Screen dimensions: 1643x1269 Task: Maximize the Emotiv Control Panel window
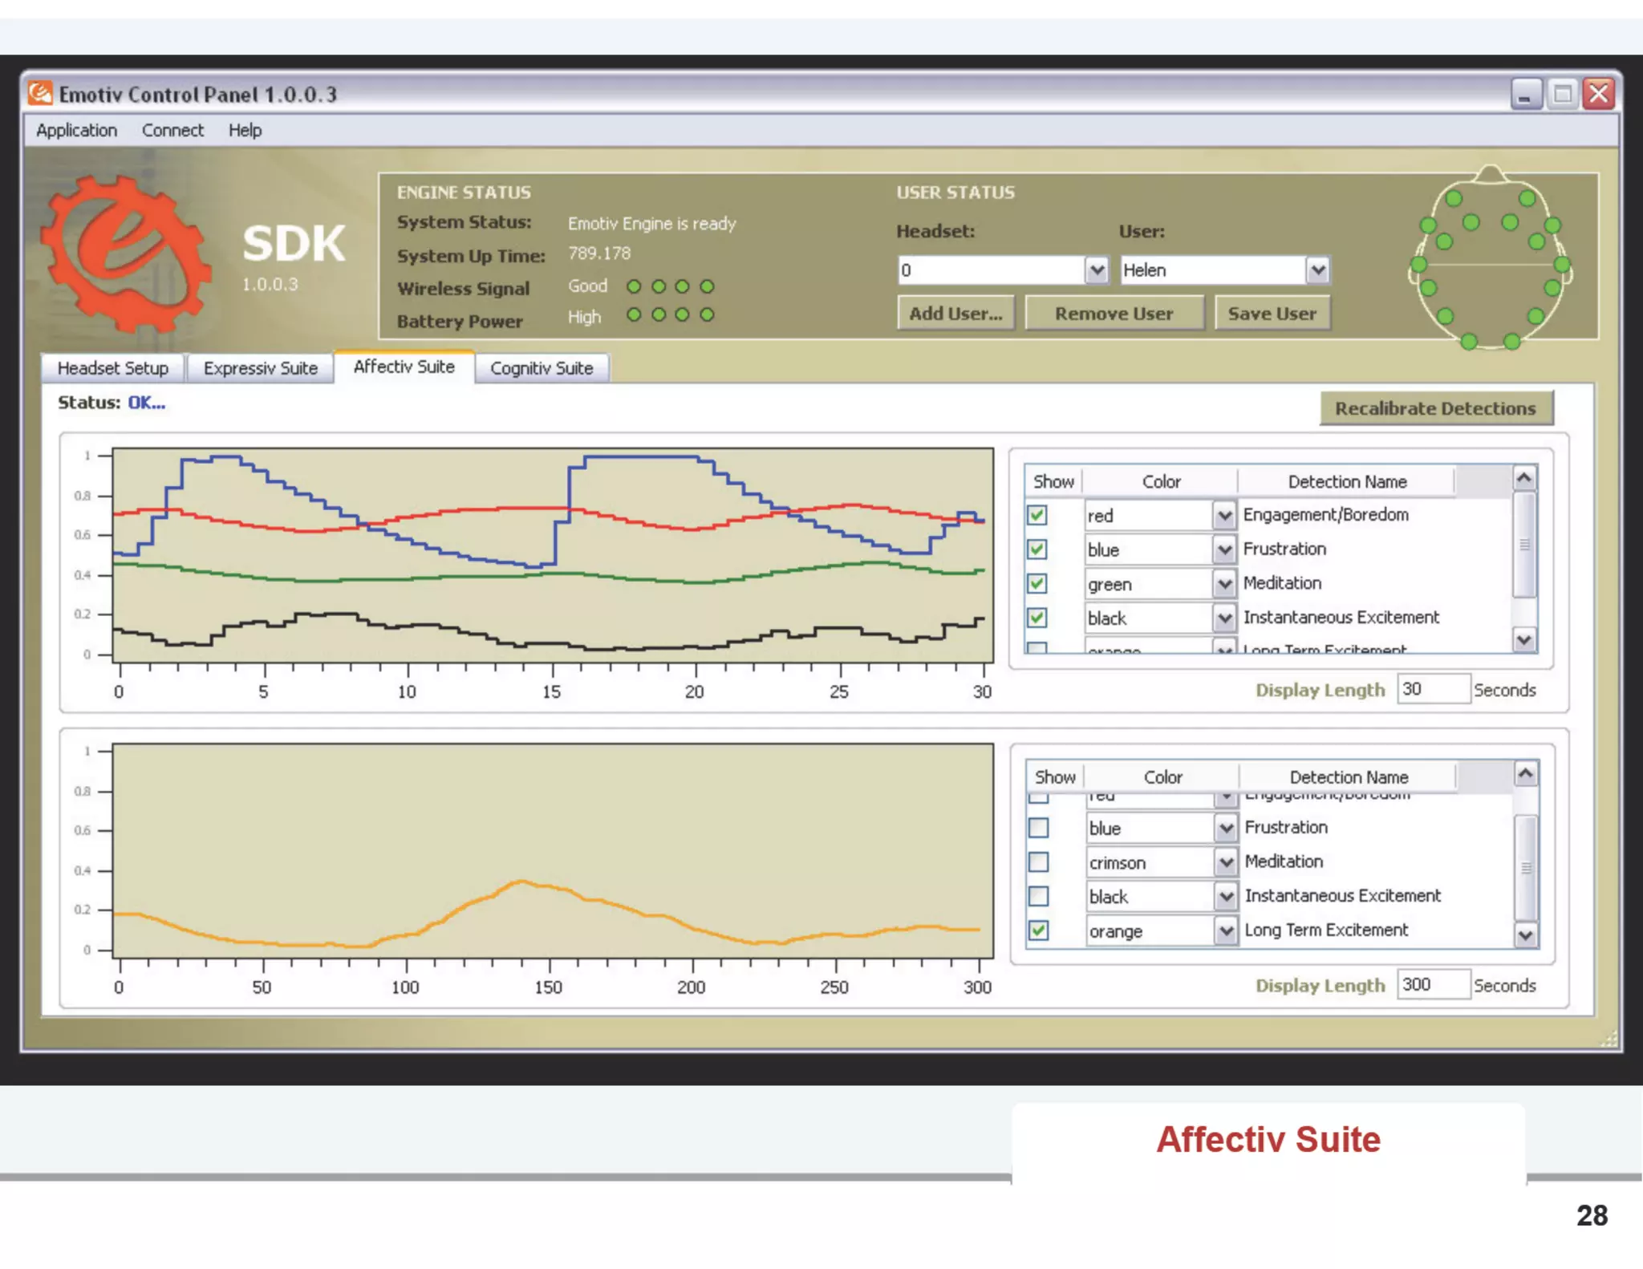coord(1563,94)
